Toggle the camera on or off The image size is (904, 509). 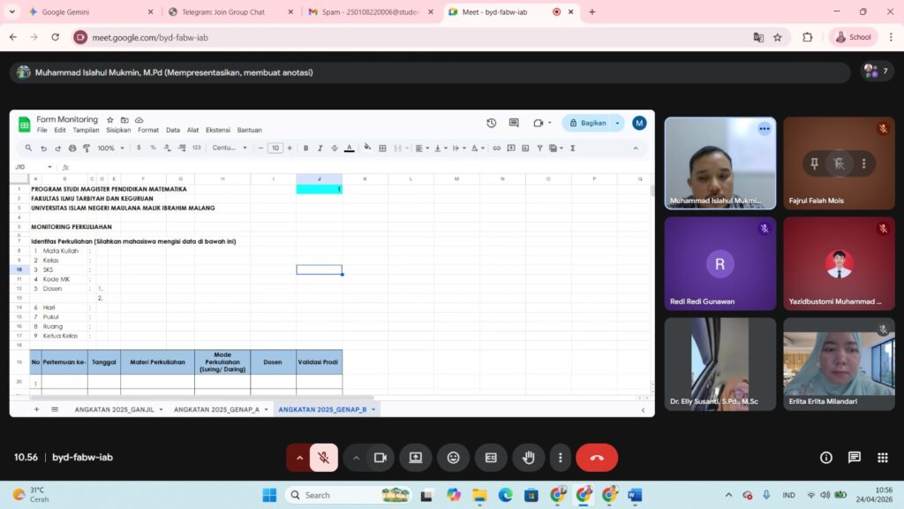[x=380, y=458]
